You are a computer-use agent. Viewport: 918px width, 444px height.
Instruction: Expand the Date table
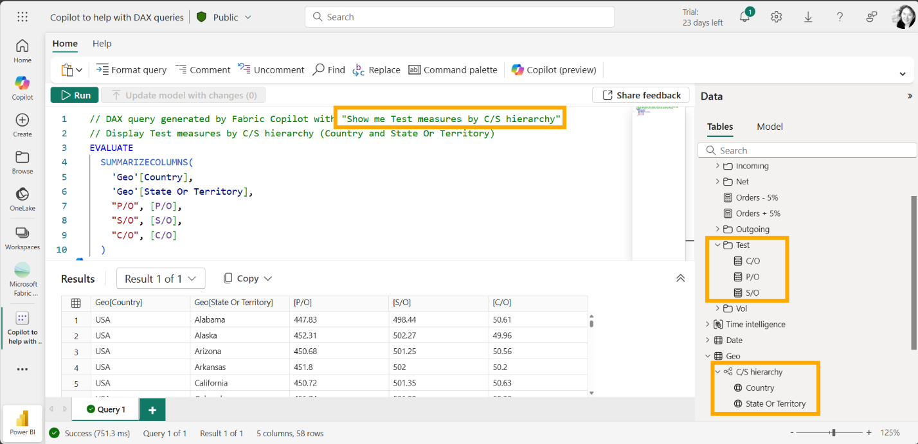click(x=708, y=340)
